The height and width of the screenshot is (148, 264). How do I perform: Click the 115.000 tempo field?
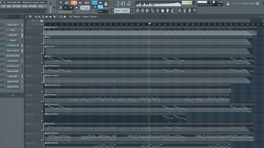coord(85,8)
